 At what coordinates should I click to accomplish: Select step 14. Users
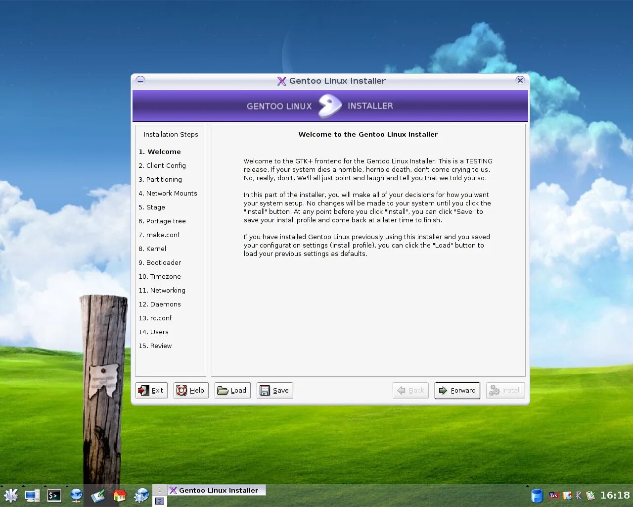[x=154, y=332]
